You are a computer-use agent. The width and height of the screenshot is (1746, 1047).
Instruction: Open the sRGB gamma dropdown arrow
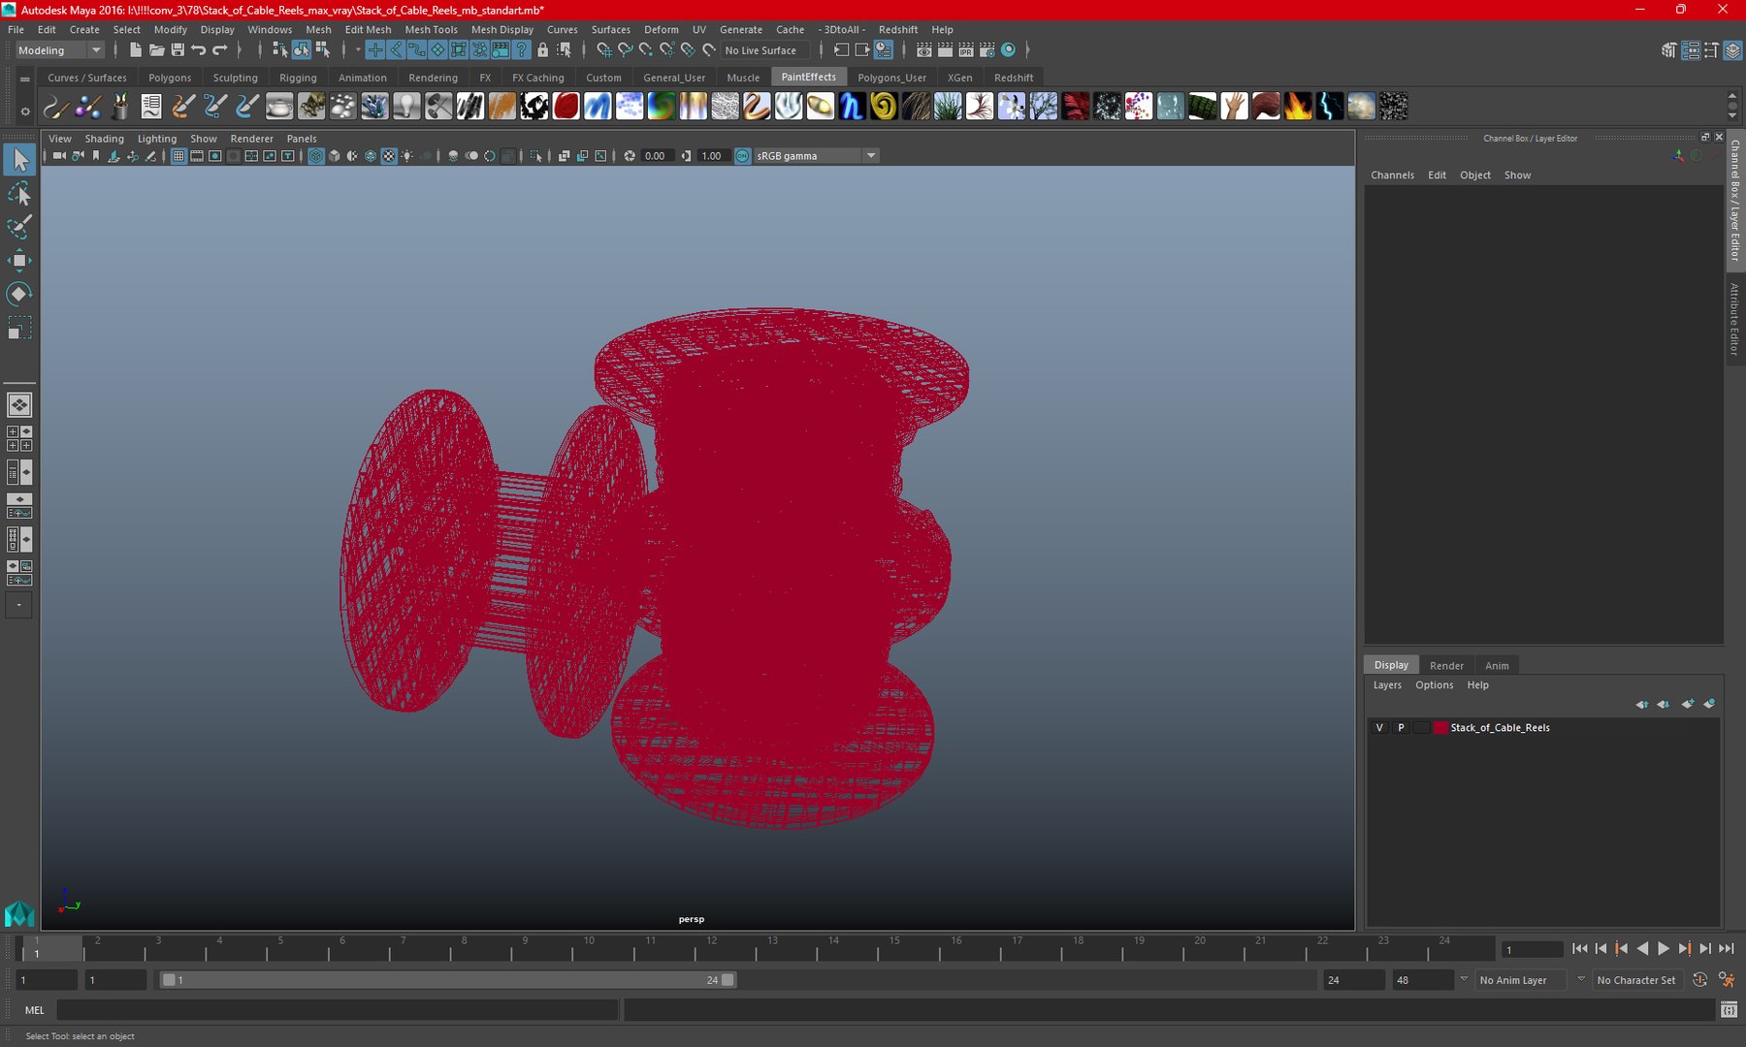pyautogui.click(x=871, y=156)
